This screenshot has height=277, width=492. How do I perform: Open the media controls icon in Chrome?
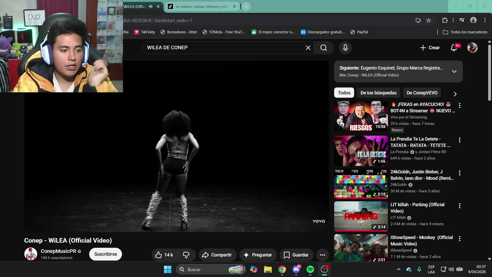[x=462, y=20]
